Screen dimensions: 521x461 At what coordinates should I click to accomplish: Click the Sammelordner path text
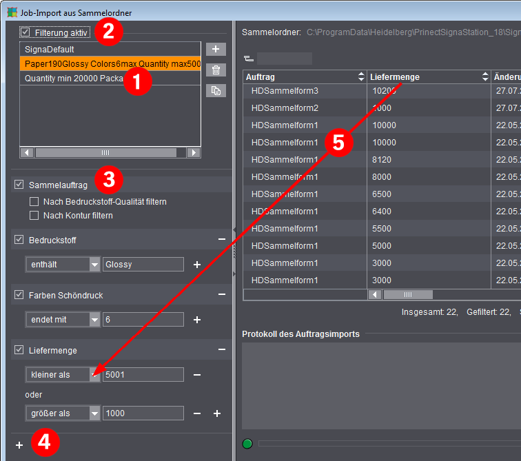[413, 32]
